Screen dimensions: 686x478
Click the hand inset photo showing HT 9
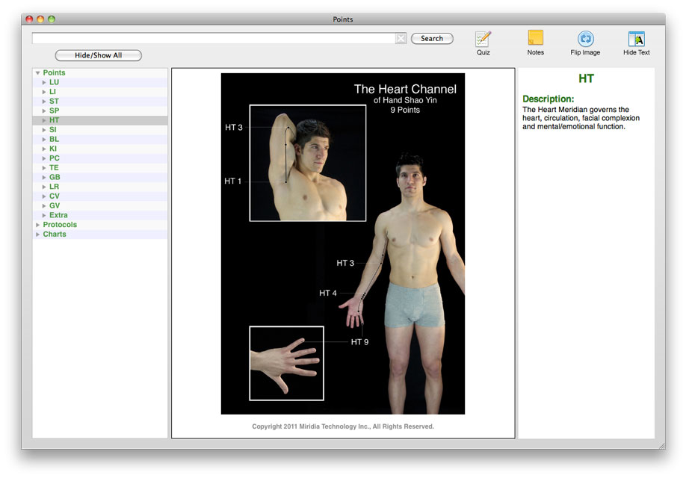286,363
